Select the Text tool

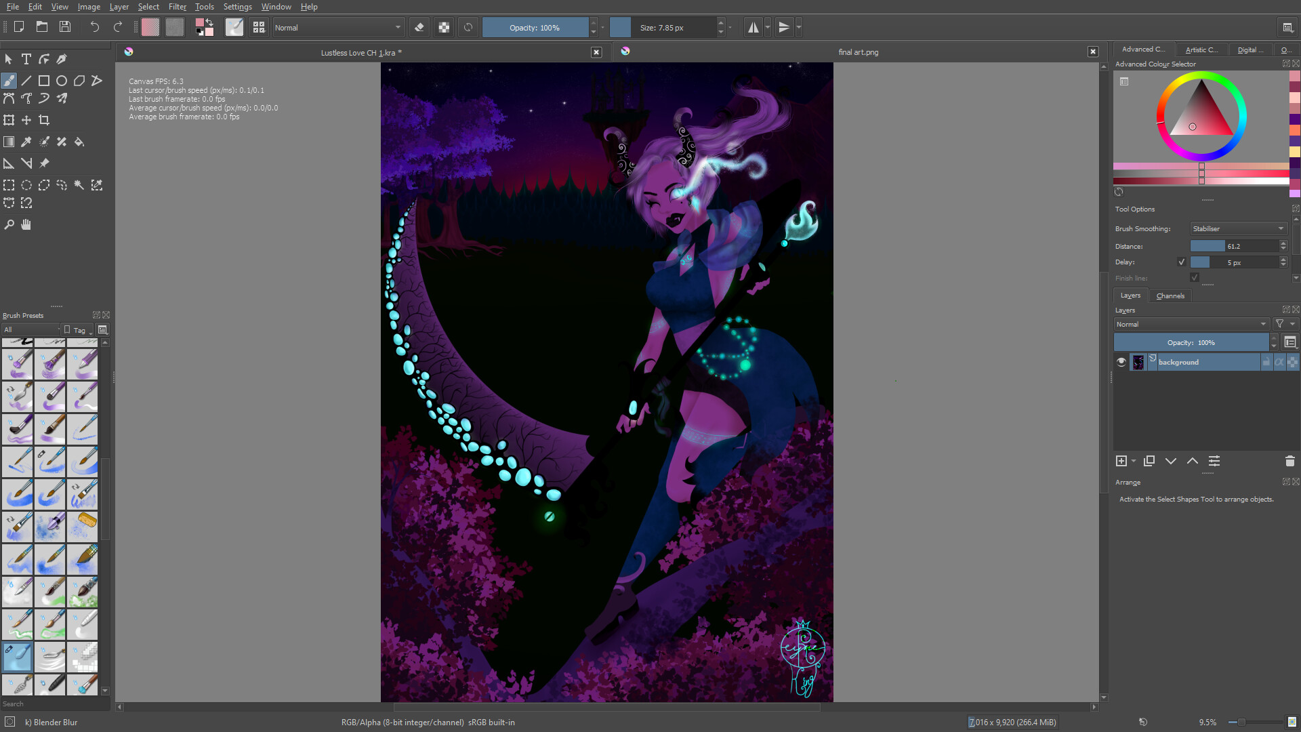pyautogui.click(x=26, y=59)
